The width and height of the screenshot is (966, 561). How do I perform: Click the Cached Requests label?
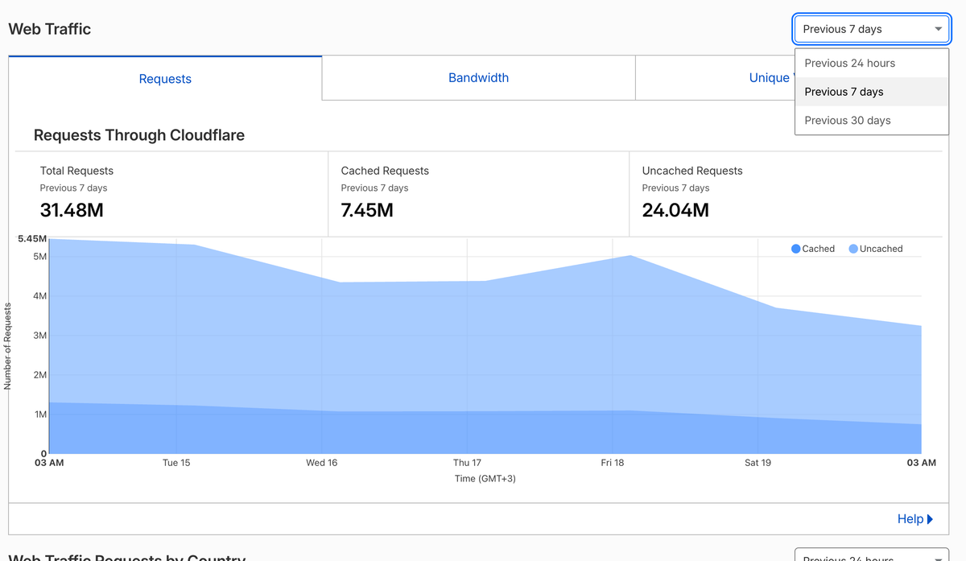(385, 171)
